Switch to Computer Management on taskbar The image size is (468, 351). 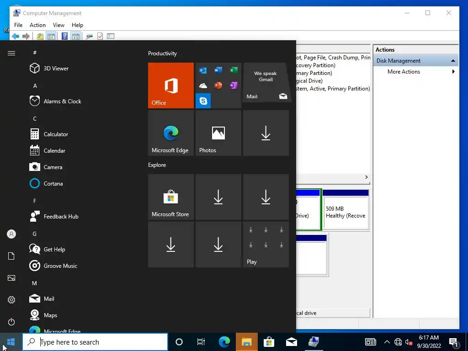coord(314,342)
